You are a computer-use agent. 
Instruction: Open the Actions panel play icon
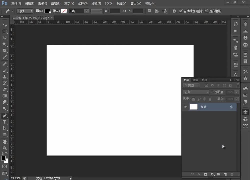coord(235,31)
